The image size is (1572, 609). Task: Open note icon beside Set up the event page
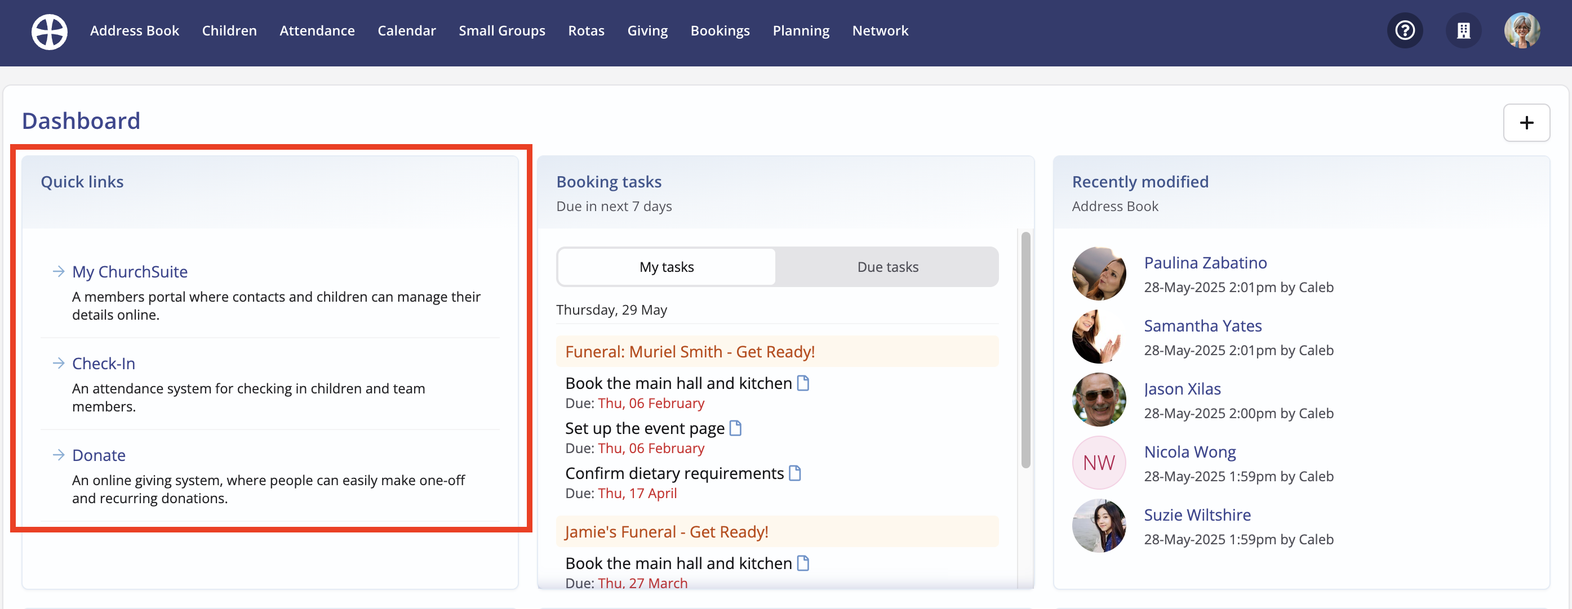735,428
